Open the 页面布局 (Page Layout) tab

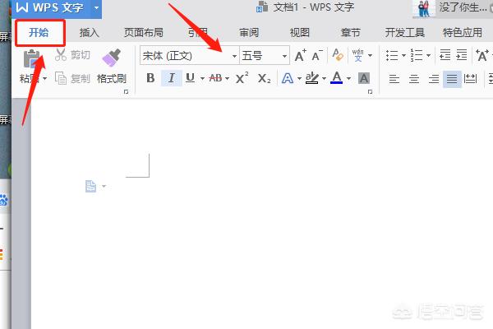(144, 32)
